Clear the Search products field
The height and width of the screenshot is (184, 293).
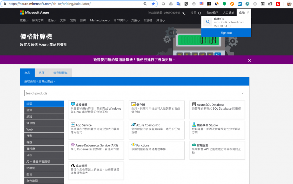[x=243, y=93]
